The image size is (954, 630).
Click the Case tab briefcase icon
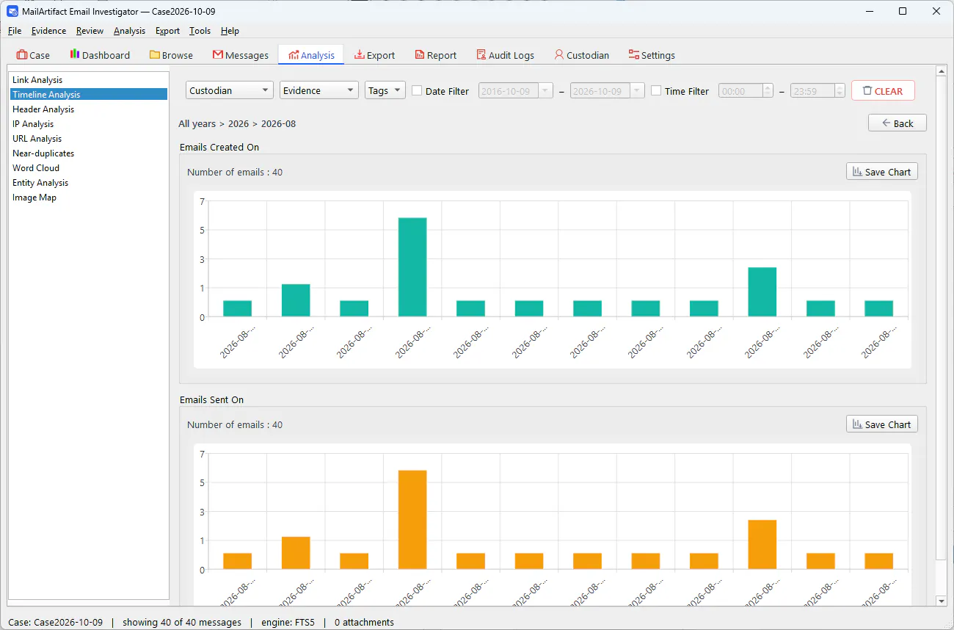click(22, 55)
